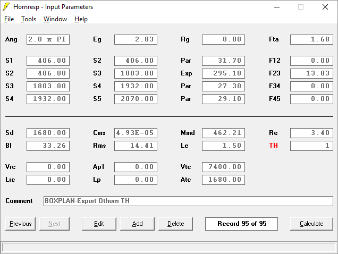Select the Exp field with 295.10
The height and width of the screenshot is (254, 338).
pos(224,73)
